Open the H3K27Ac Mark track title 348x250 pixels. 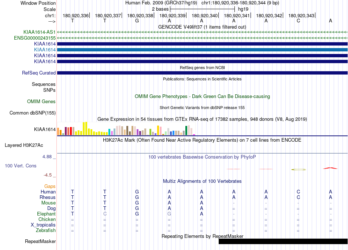tap(202, 140)
